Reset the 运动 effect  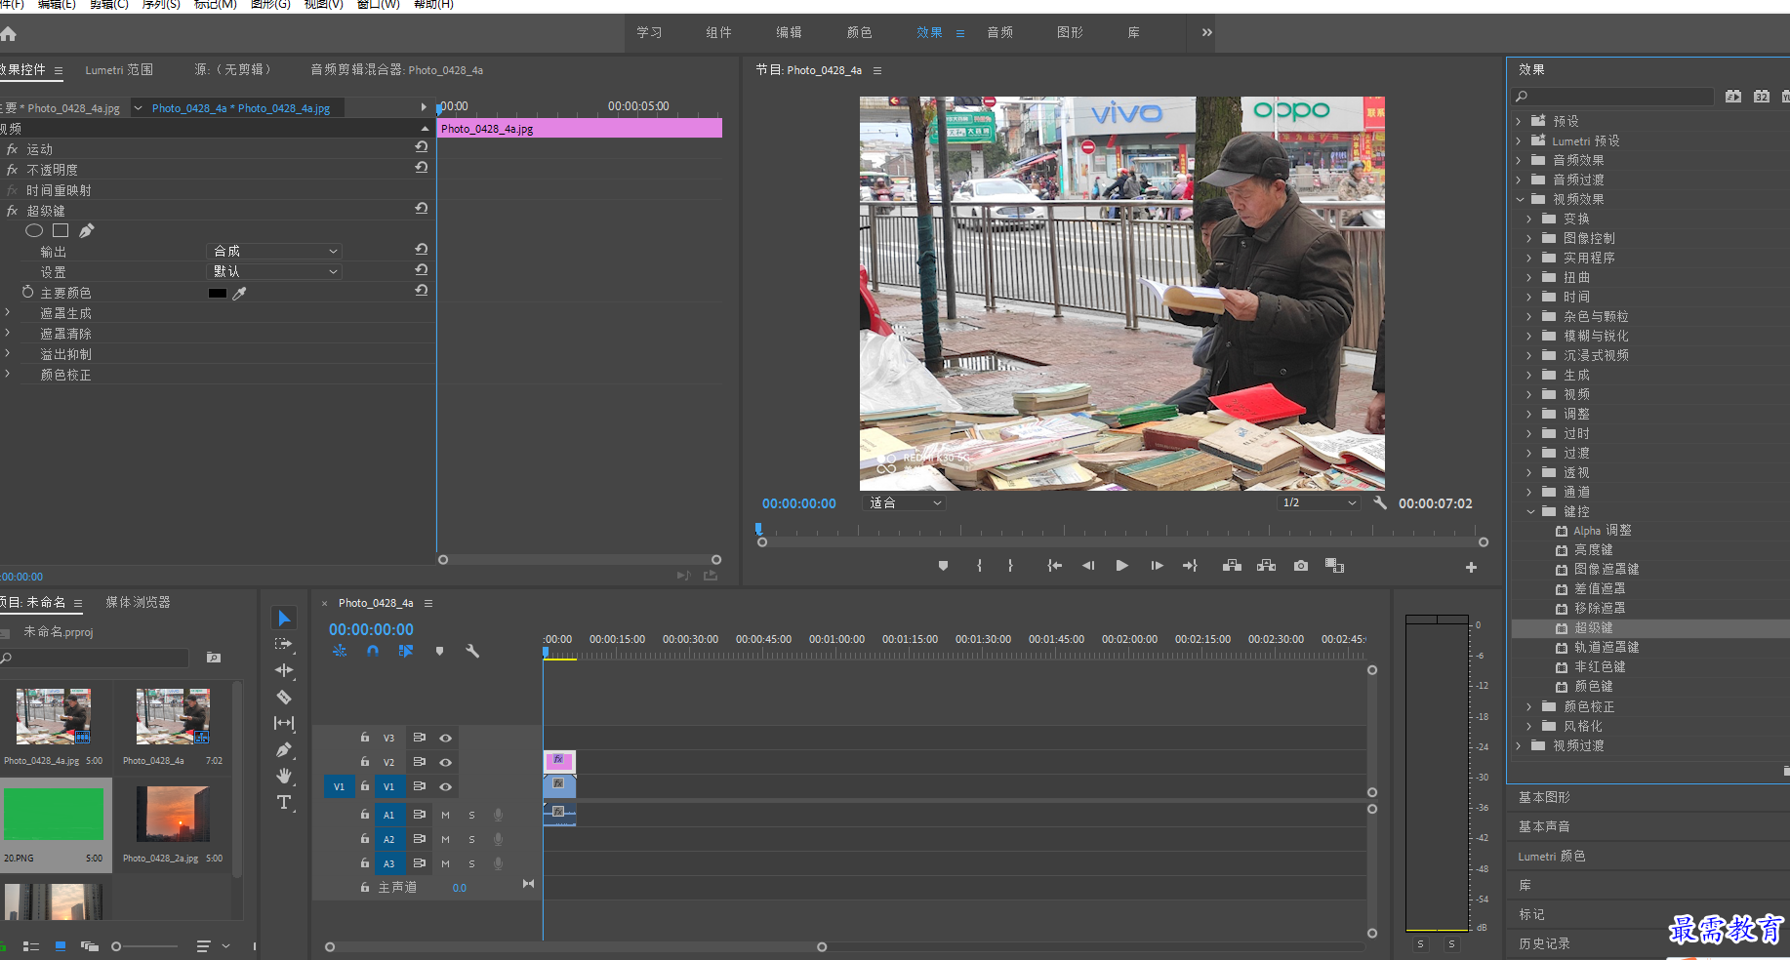[x=422, y=147]
